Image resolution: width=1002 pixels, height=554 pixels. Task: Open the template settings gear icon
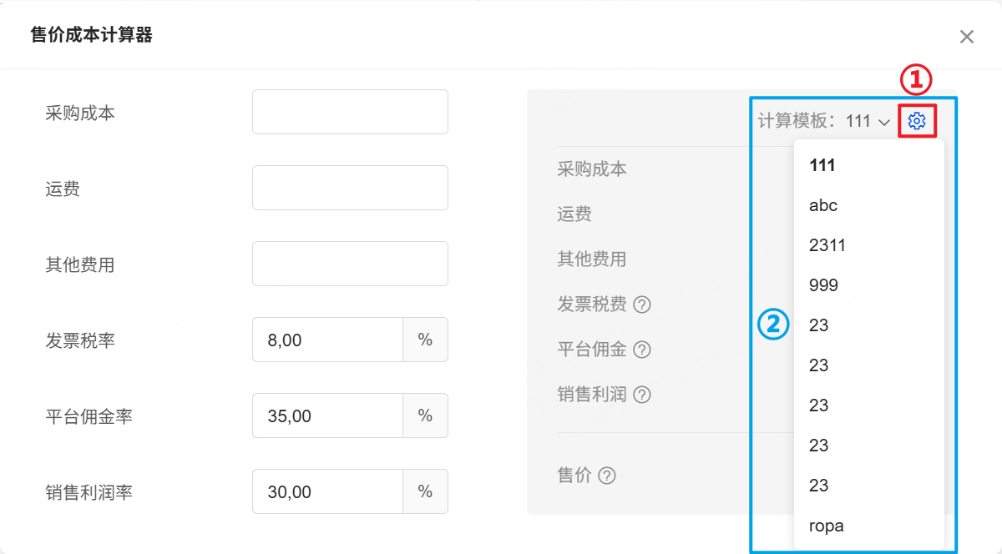click(916, 121)
